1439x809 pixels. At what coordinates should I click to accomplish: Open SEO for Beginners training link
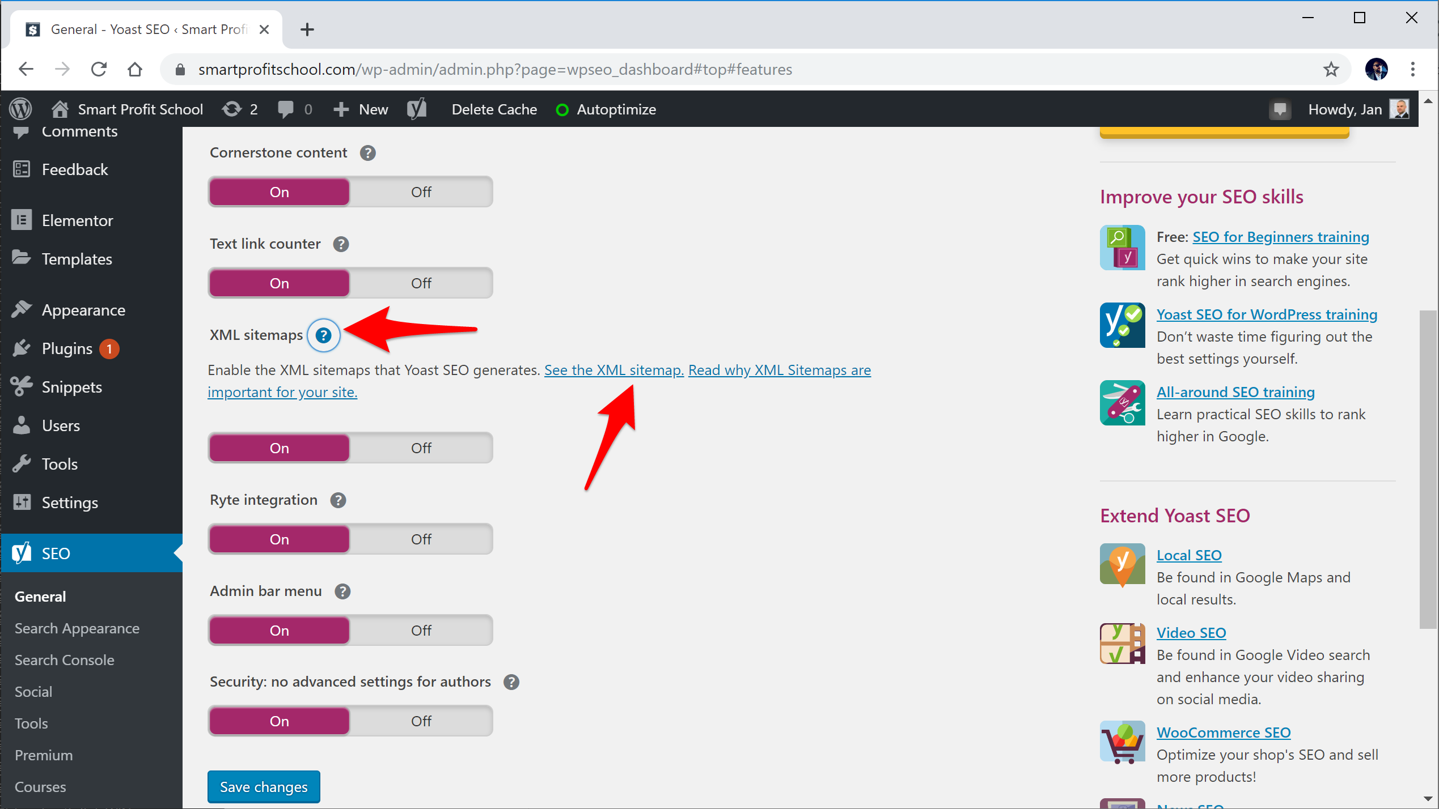(x=1281, y=237)
